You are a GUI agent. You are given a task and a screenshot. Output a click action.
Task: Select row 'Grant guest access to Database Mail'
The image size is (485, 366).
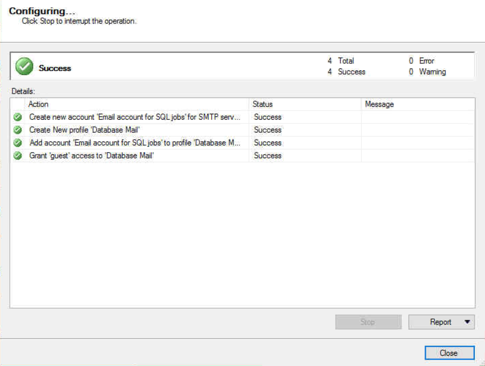(x=242, y=156)
